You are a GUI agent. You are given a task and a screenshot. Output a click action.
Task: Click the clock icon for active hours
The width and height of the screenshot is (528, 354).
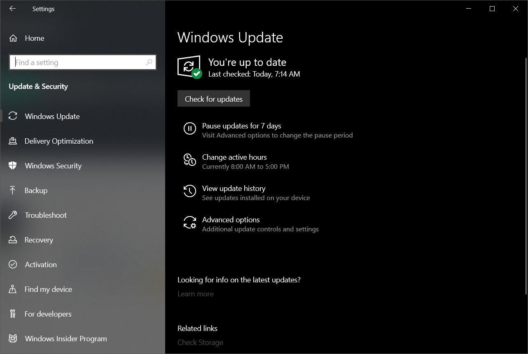tap(189, 160)
